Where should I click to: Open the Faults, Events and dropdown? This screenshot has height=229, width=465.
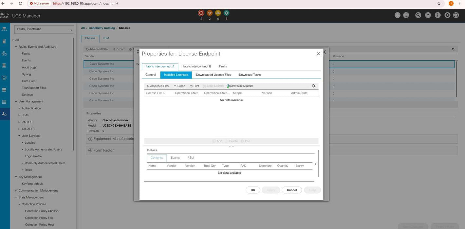click(44, 29)
